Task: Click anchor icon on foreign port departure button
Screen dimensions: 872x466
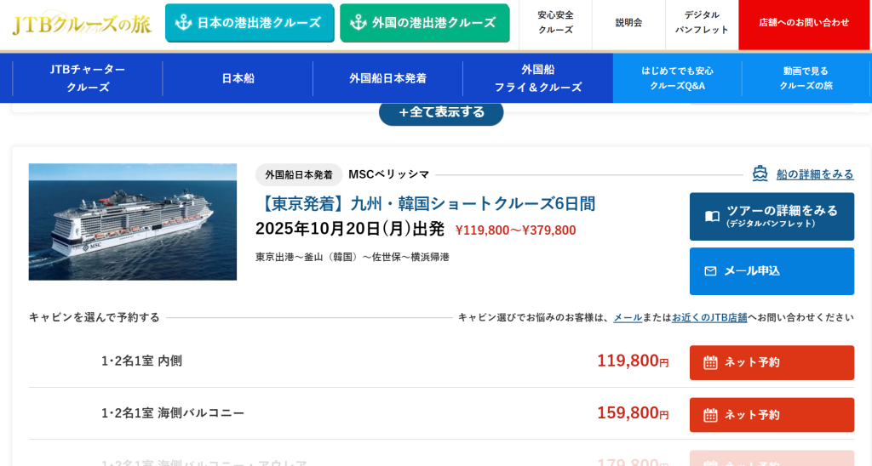Action: click(359, 23)
